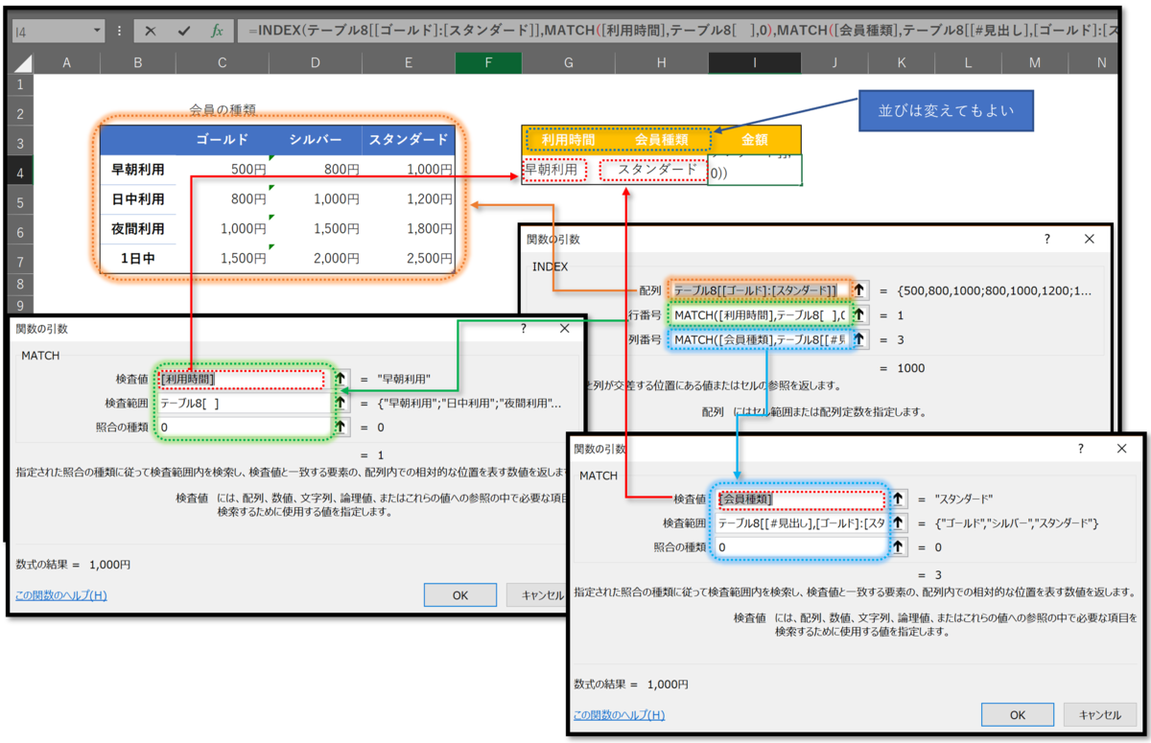Click range selector next to 検査範囲 テーブル8[ ] field
1151x743 pixels.
(x=341, y=403)
